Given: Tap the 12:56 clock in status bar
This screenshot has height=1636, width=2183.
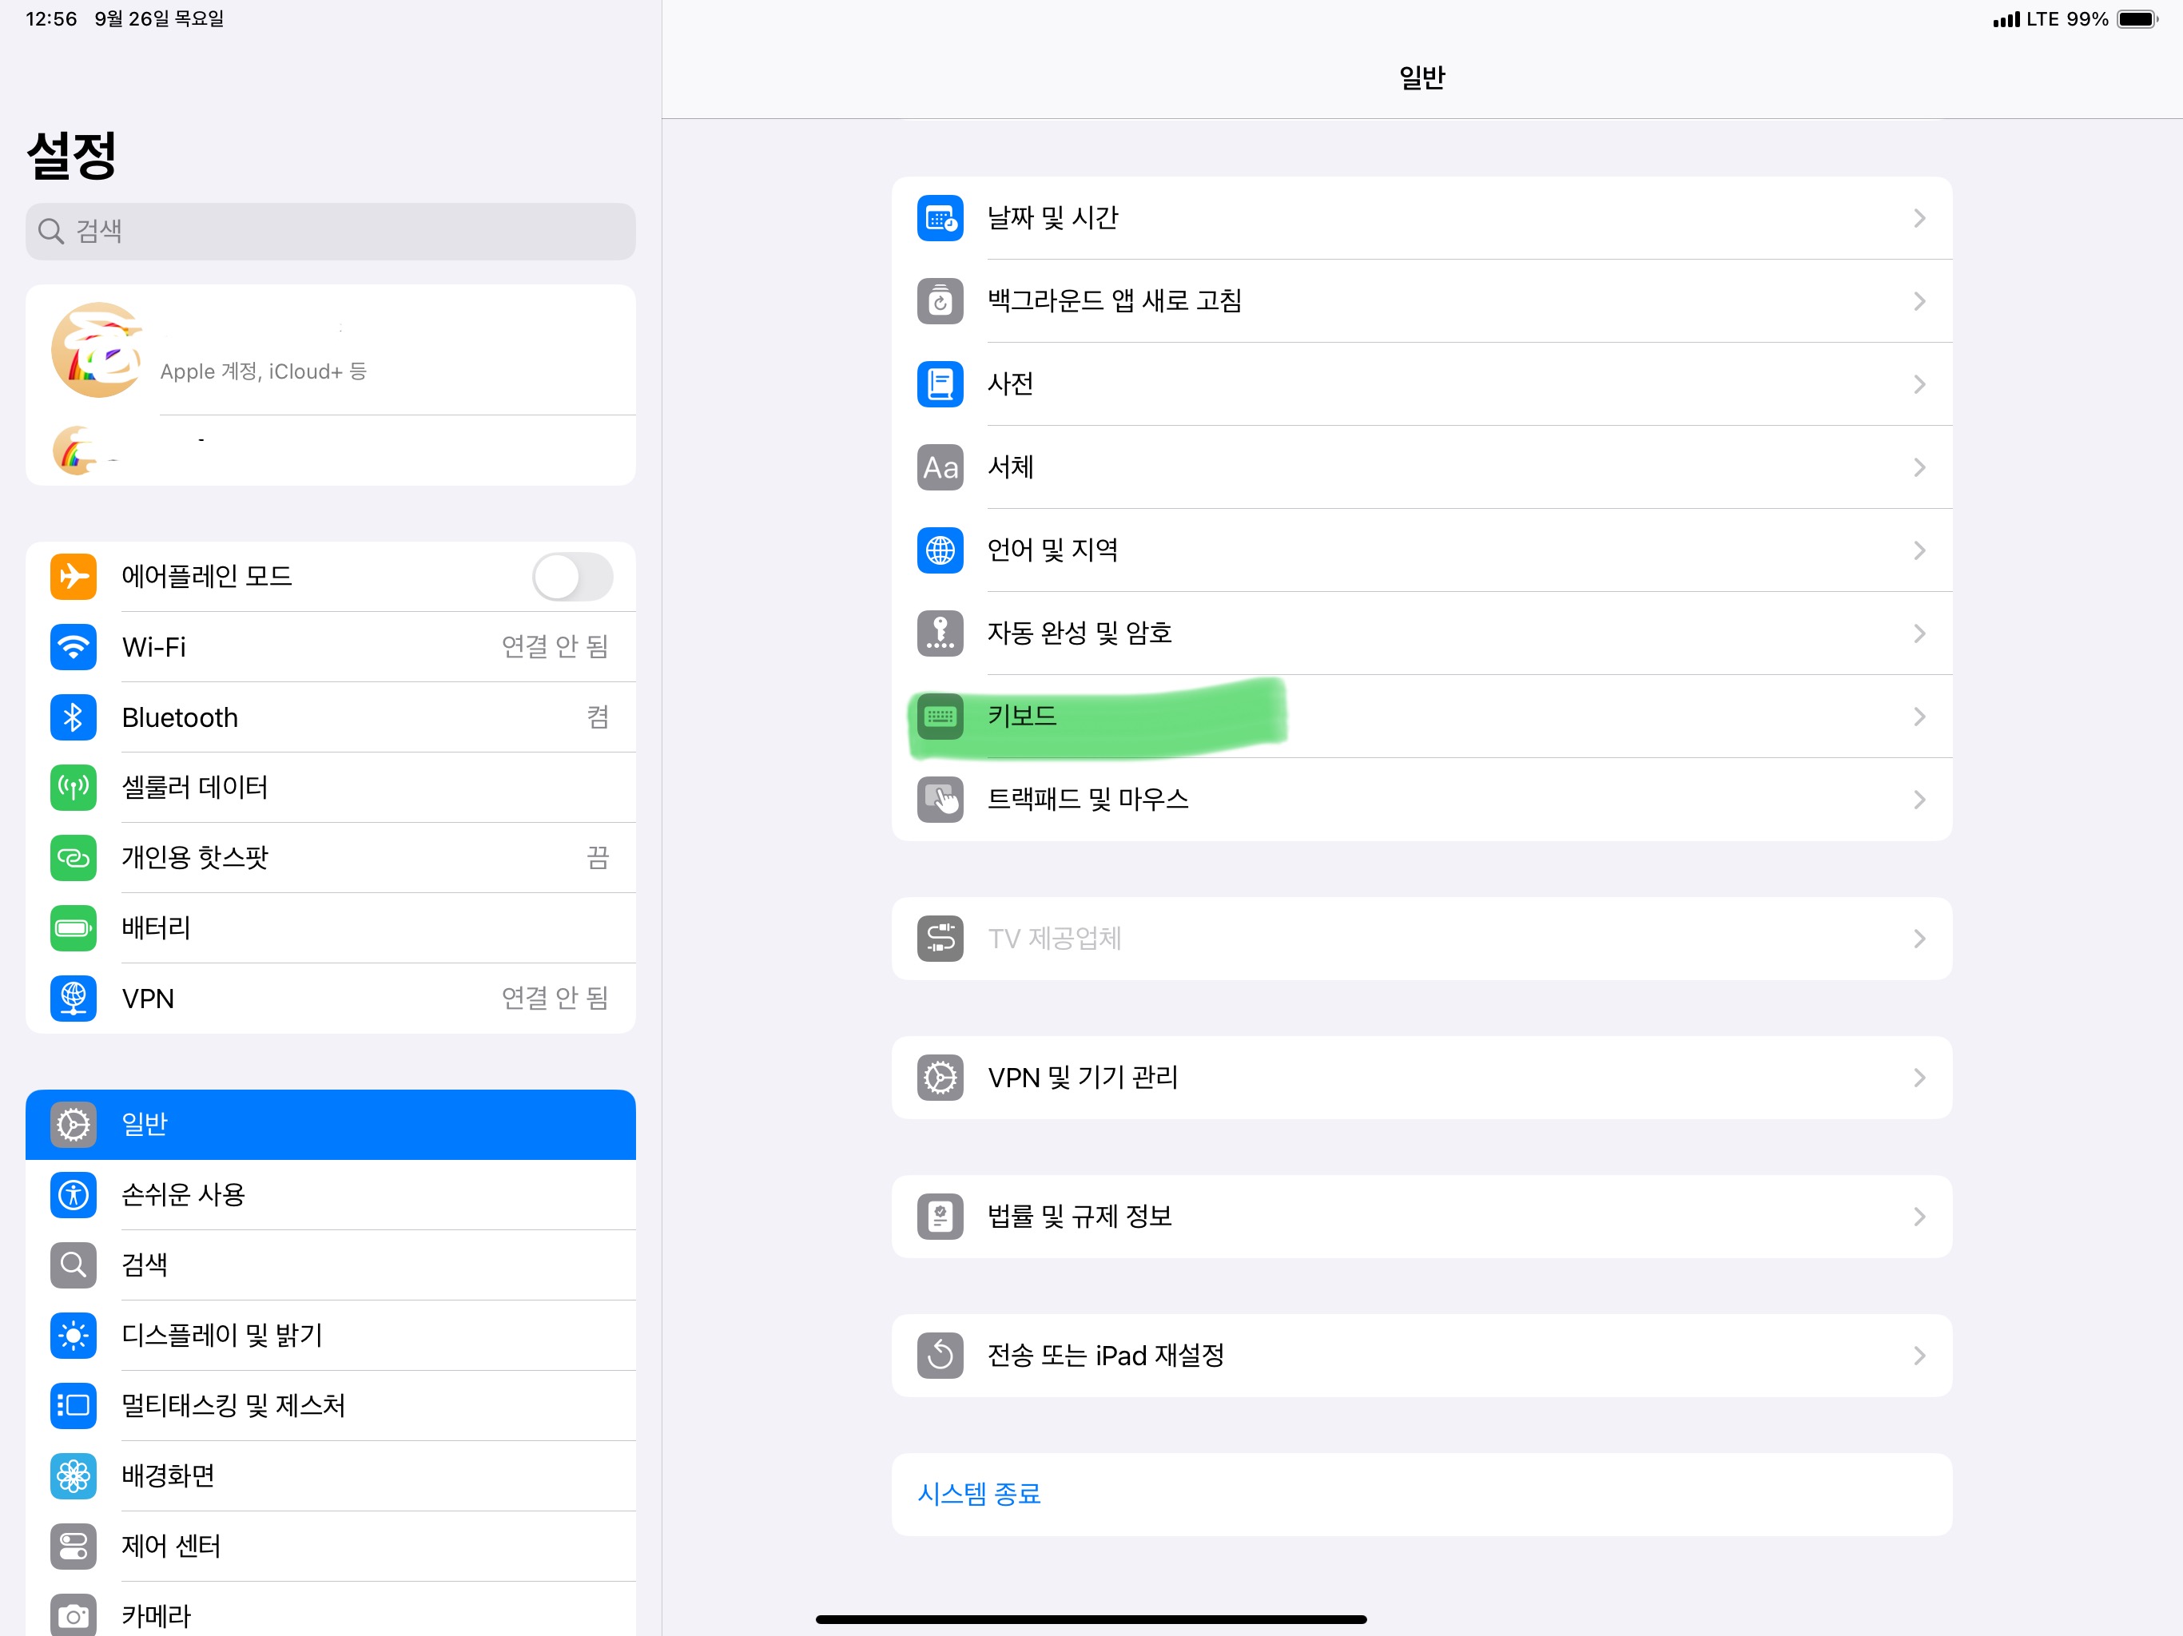Looking at the screenshot, I should [x=51, y=18].
